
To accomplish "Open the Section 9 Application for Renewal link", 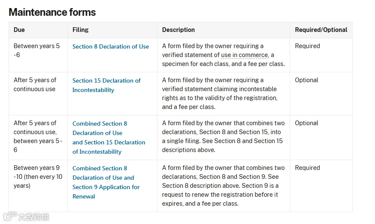I will pos(106,182).
